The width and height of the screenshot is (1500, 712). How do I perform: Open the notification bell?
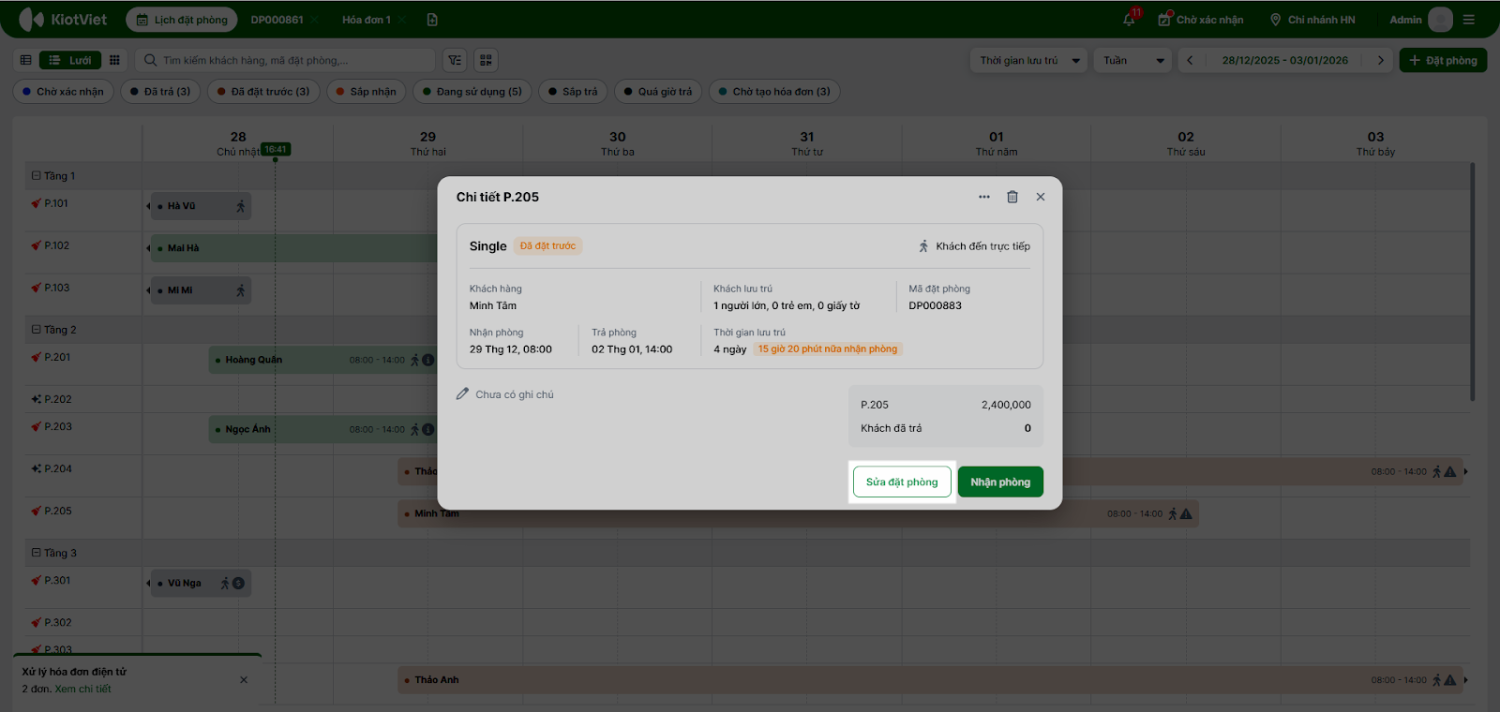[x=1130, y=20]
